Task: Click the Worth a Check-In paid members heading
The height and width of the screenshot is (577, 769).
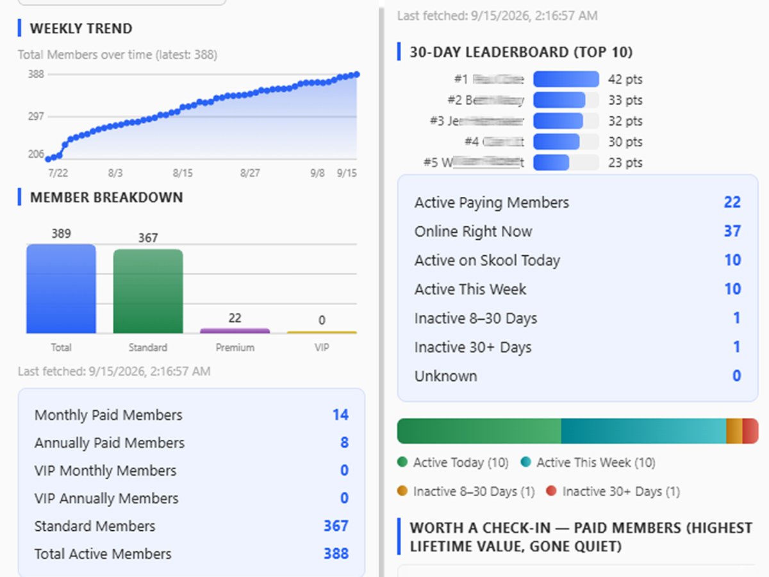Action: (581, 537)
